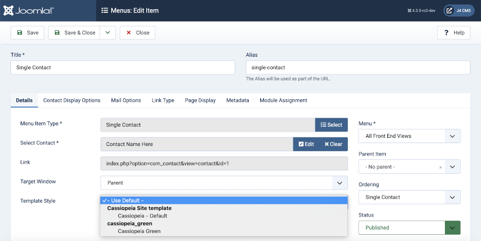Open the Ordering dropdown
The image size is (481, 241).
[x=409, y=197]
